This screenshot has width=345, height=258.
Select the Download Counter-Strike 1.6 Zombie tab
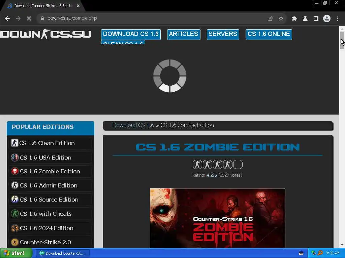click(x=43, y=6)
